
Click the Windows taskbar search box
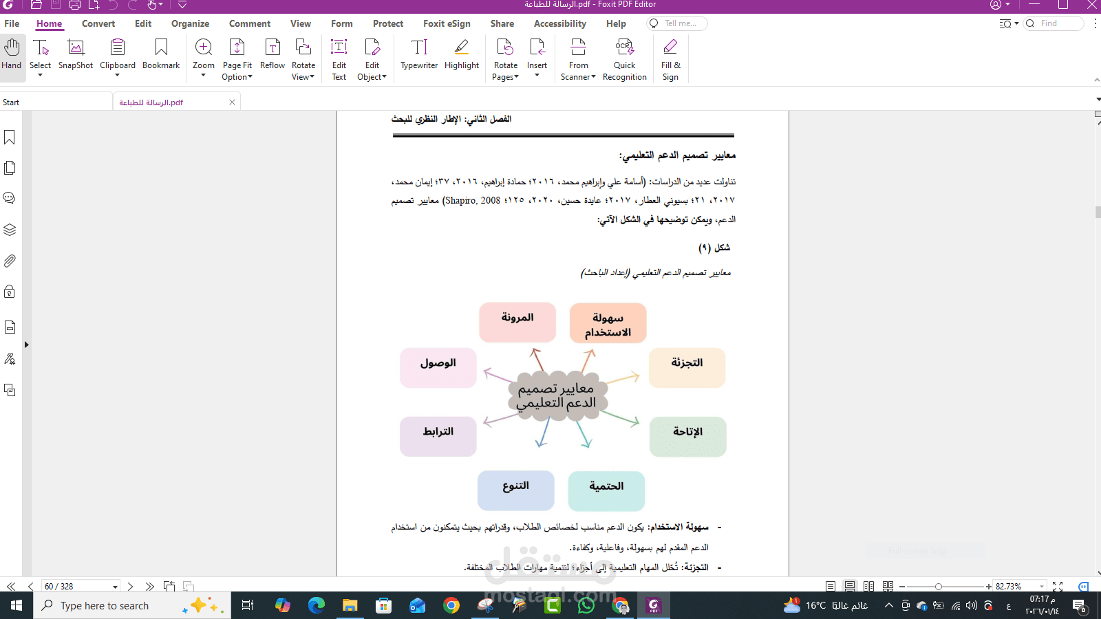[131, 605]
